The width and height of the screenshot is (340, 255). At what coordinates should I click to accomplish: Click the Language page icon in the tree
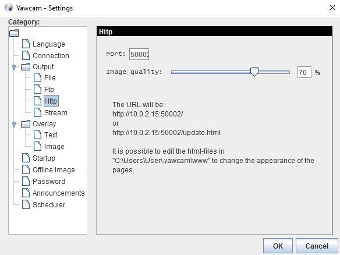point(26,44)
